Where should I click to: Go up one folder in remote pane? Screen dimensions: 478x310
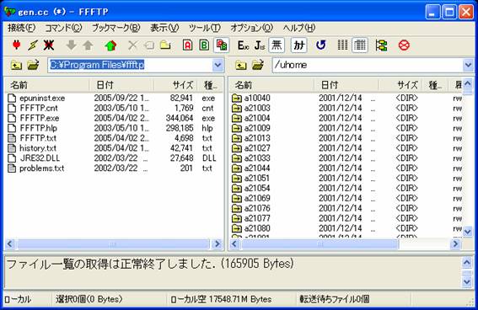tap(241, 65)
